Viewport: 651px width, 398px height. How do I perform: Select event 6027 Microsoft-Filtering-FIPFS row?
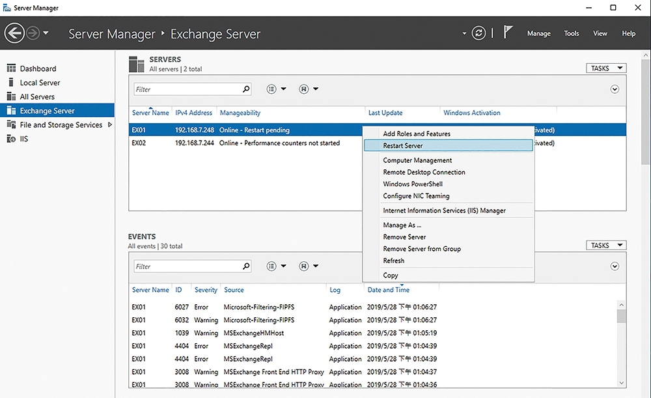tap(374, 307)
